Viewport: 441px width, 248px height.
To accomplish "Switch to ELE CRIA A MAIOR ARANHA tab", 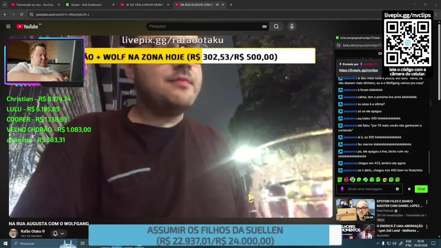I will coord(145,5).
